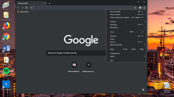Image resolution: width=174 pixels, height=97 pixels.
Task: Decrease zoom with minus button
Action: point(127,32)
